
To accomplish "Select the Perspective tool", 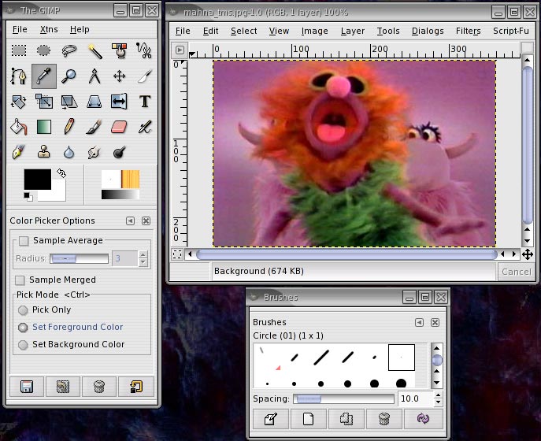I will (x=94, y=102).
